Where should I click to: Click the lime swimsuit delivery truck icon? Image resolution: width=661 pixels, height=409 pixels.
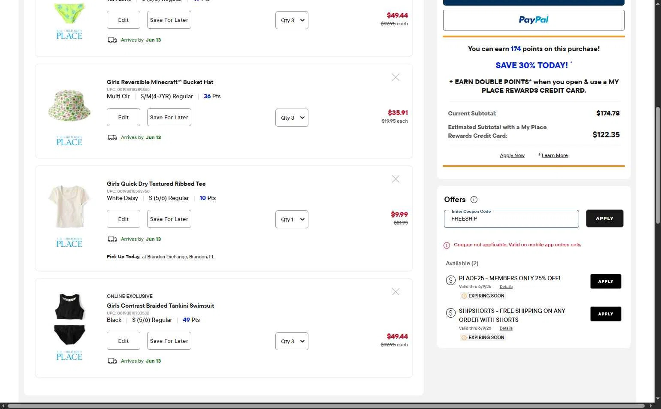112,40
